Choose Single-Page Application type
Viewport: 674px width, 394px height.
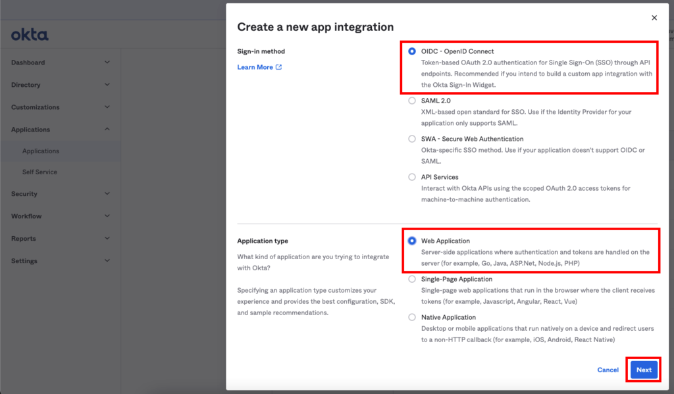pyautogui.click(x=412, y=279)
